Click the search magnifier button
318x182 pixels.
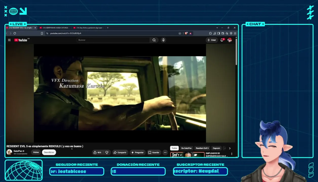click(154, 40)
